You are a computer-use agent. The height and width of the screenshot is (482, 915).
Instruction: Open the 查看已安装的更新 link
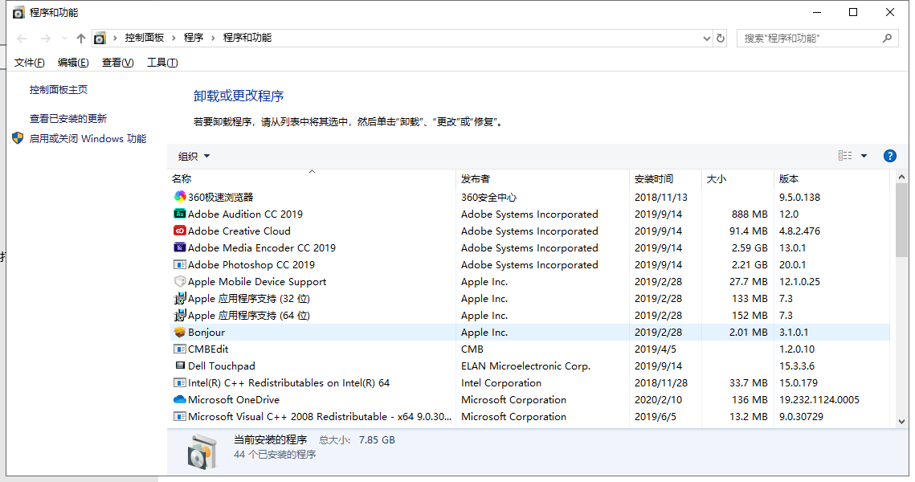[x=68, y=118]
